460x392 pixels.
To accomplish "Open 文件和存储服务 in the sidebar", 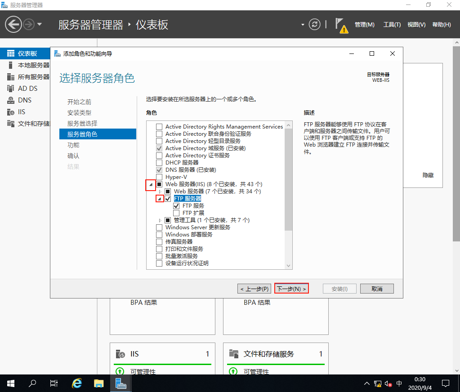I will click(25, 124).
